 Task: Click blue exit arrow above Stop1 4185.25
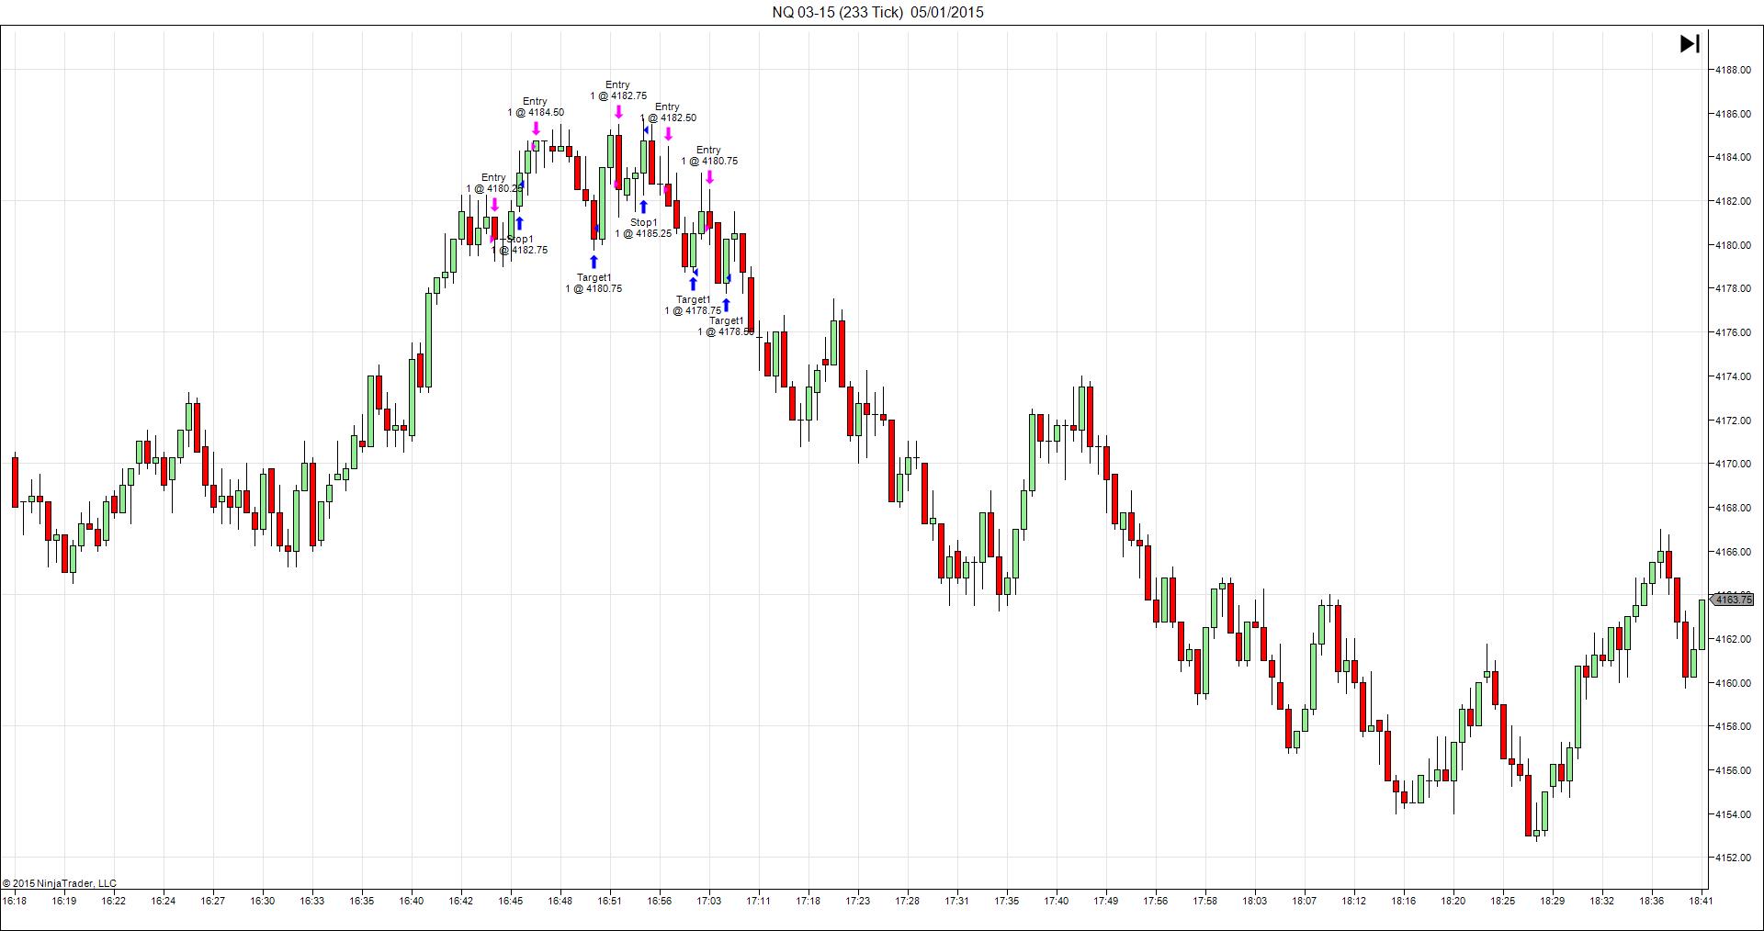click(x=643, y=207)
